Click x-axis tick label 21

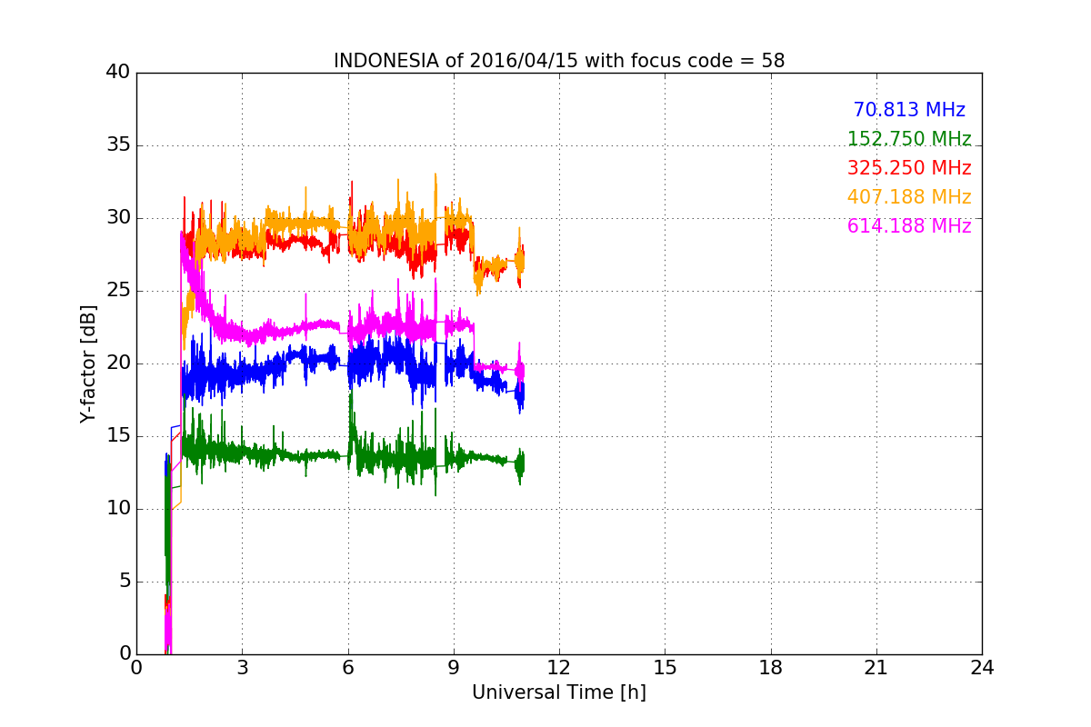tap(876, 668)
